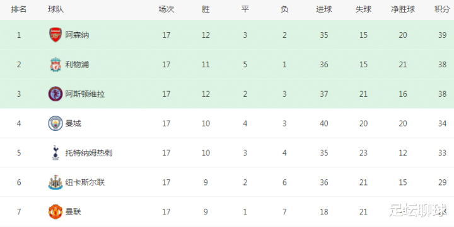Click the Manchester United club crest
This screenshot has height=227, width=454.
coord(55,212)
